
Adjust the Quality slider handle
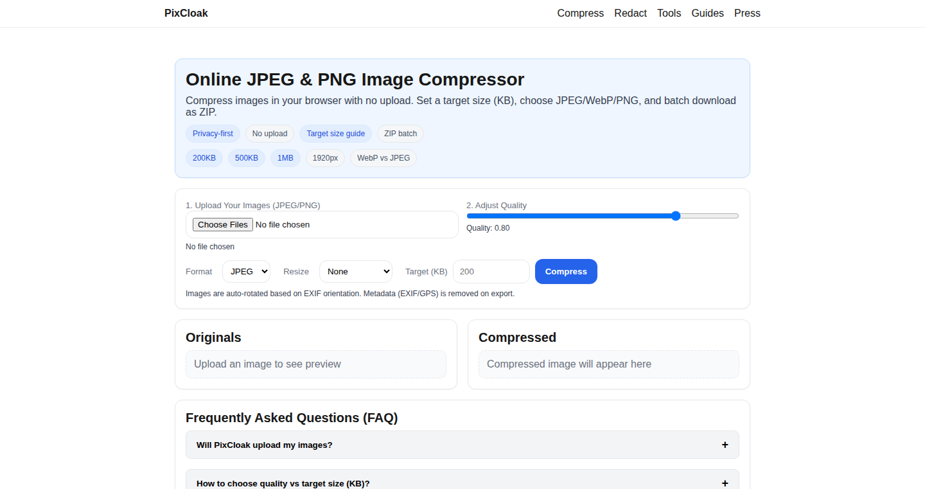676,216
